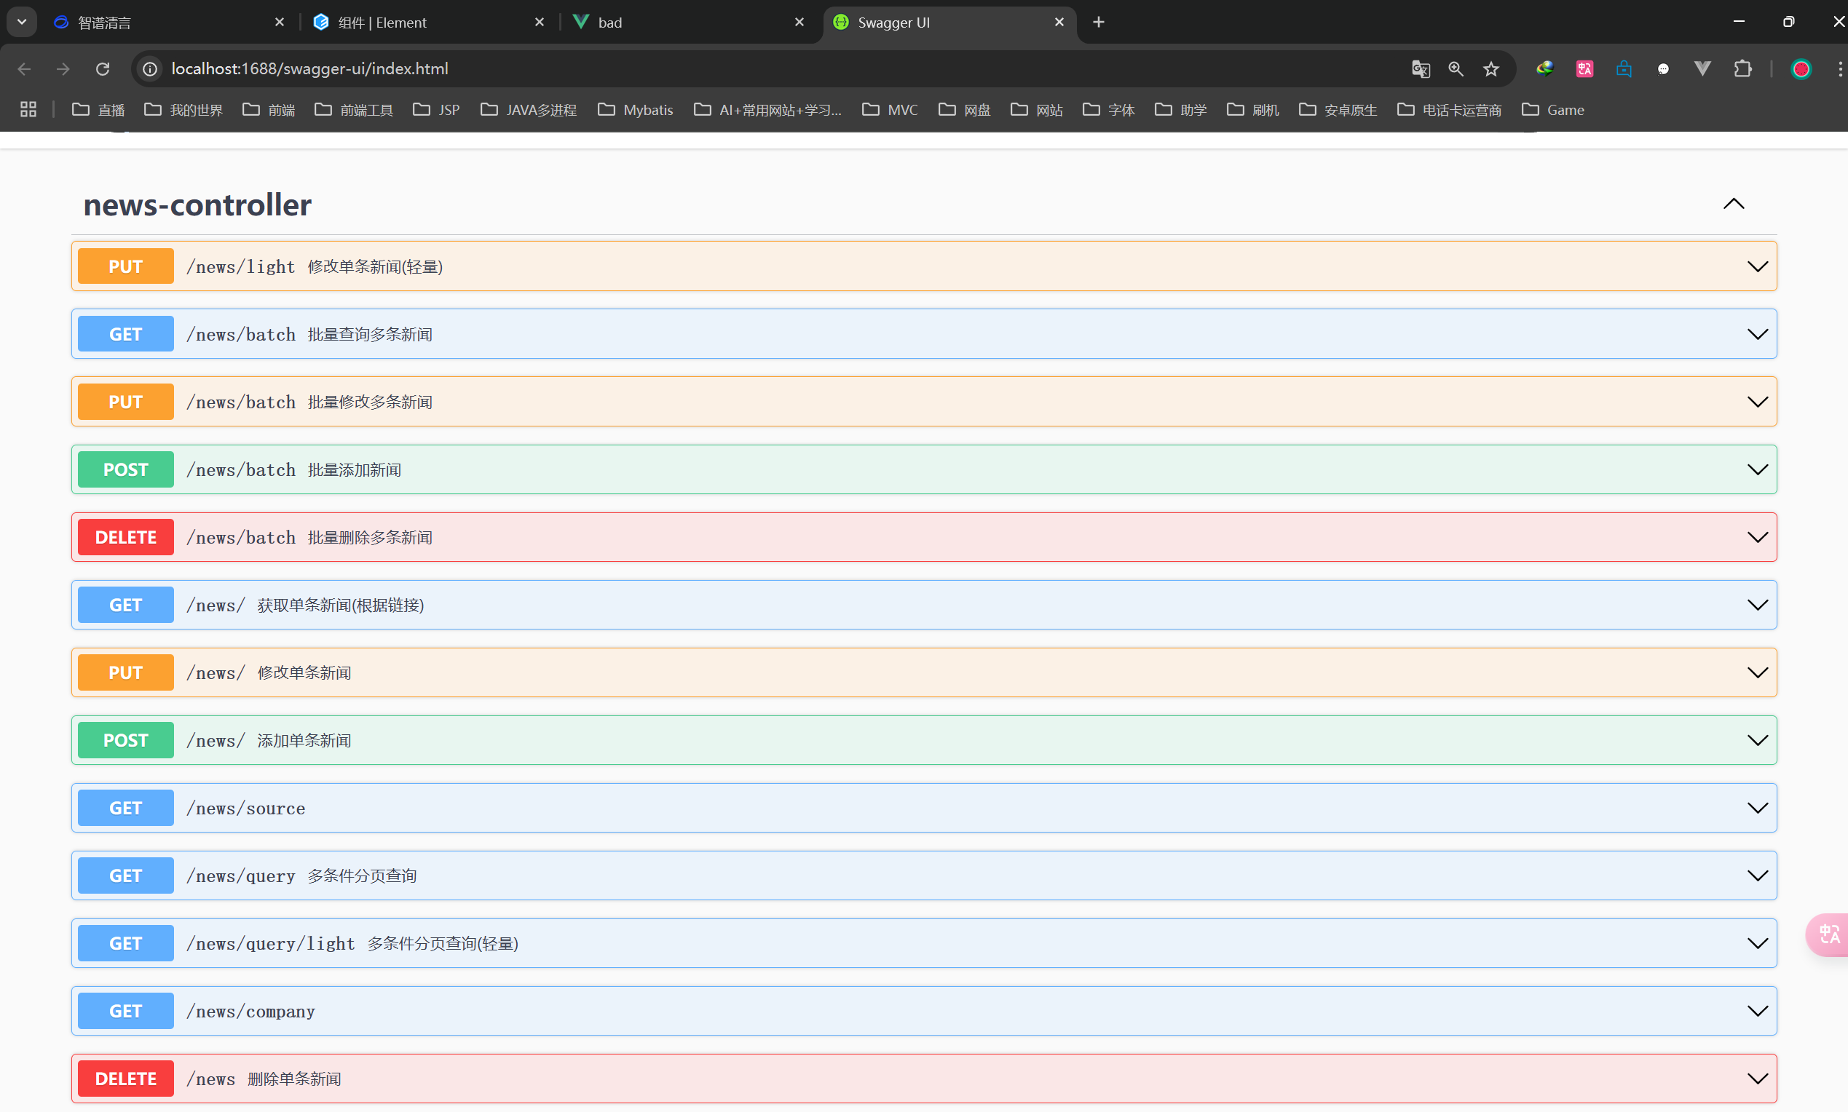This screenshot has width=1848, height=1112.
Task: Expand chevron of GET /news/source row
Action: (1757, 808)
